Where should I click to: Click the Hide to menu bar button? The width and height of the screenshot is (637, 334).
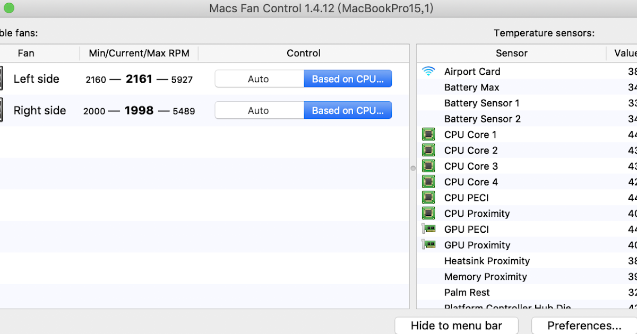[457, 325]
